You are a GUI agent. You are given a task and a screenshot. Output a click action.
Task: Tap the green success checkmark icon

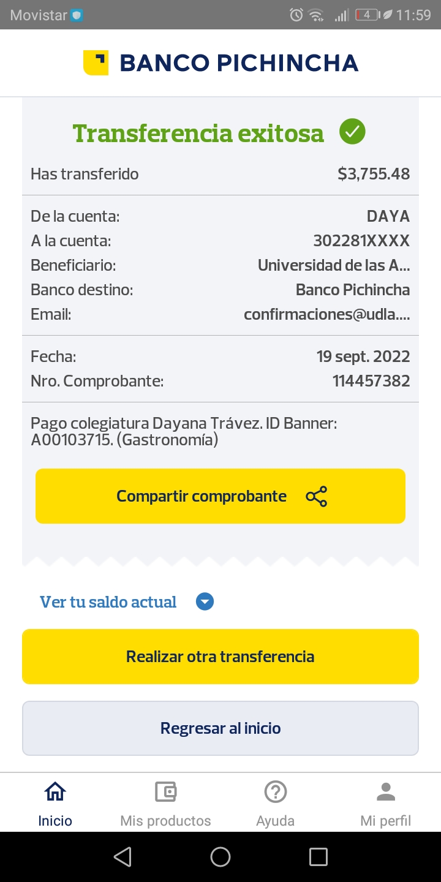tap(352, 132)
